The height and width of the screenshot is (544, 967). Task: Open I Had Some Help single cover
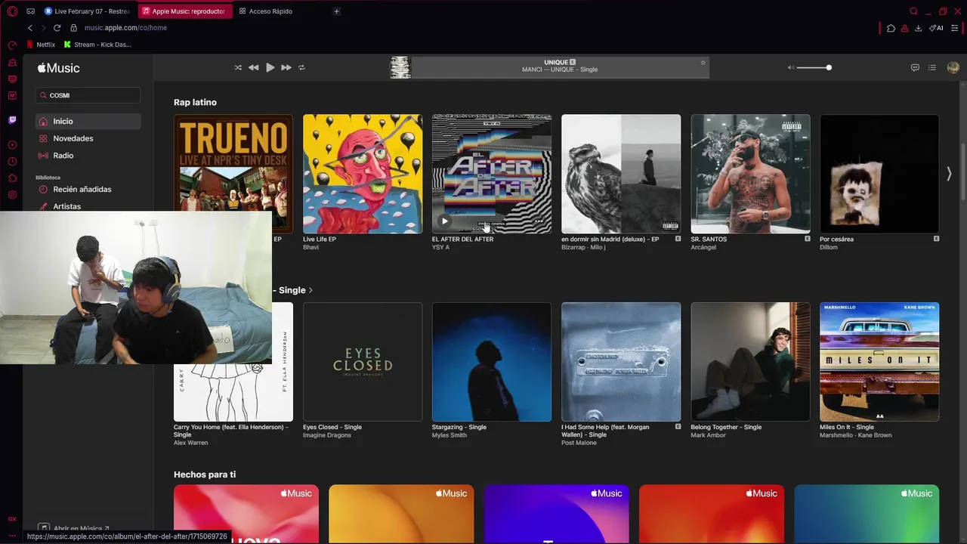[621, 362]
